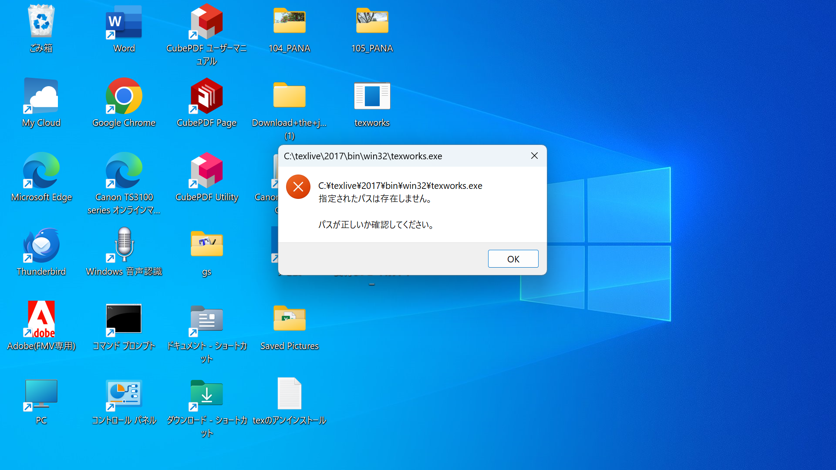
Task: Close the texworks.exe error dialog
Action: click(x=534, y=156)
